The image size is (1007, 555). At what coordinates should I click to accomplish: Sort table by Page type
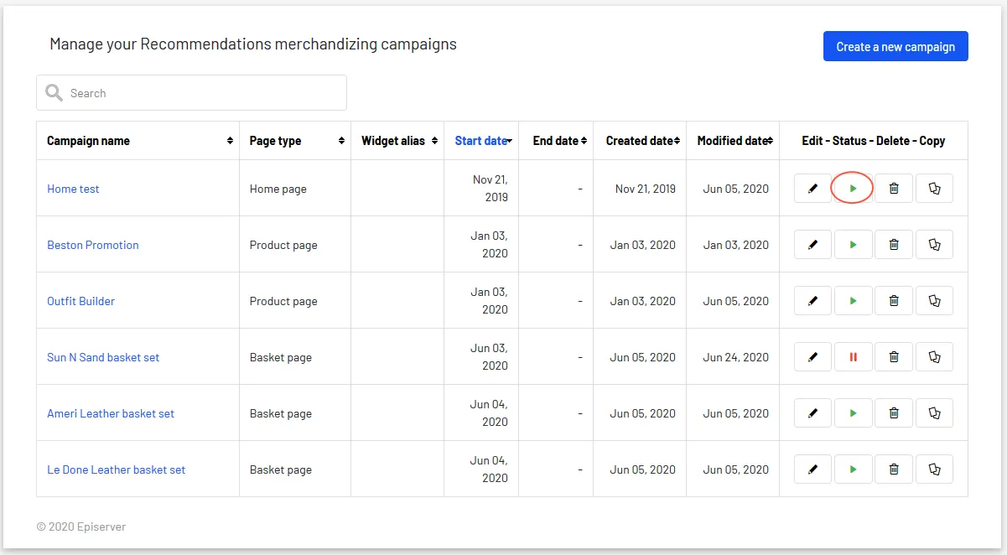coord(295,141)
